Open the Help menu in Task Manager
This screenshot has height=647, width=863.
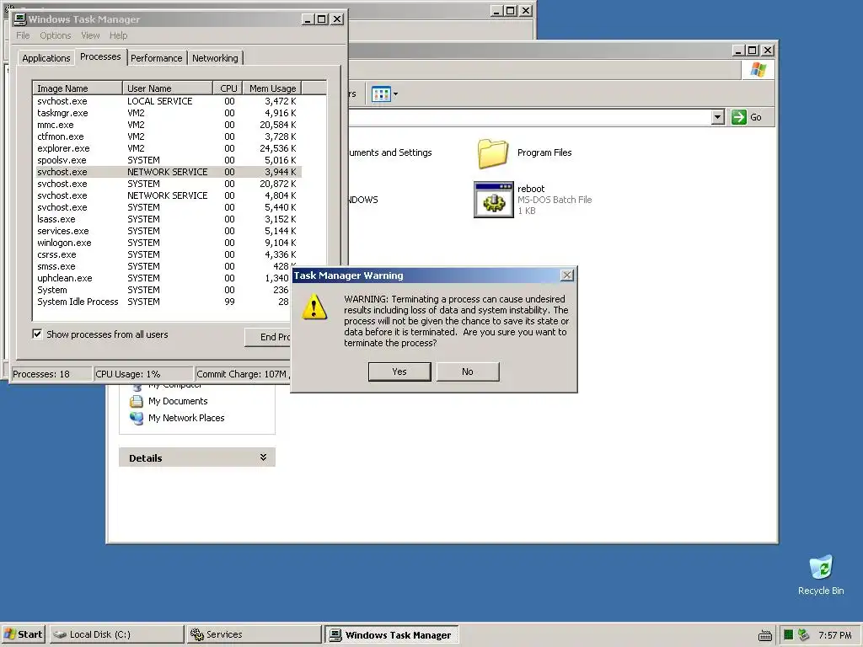[x=118, y=35]
